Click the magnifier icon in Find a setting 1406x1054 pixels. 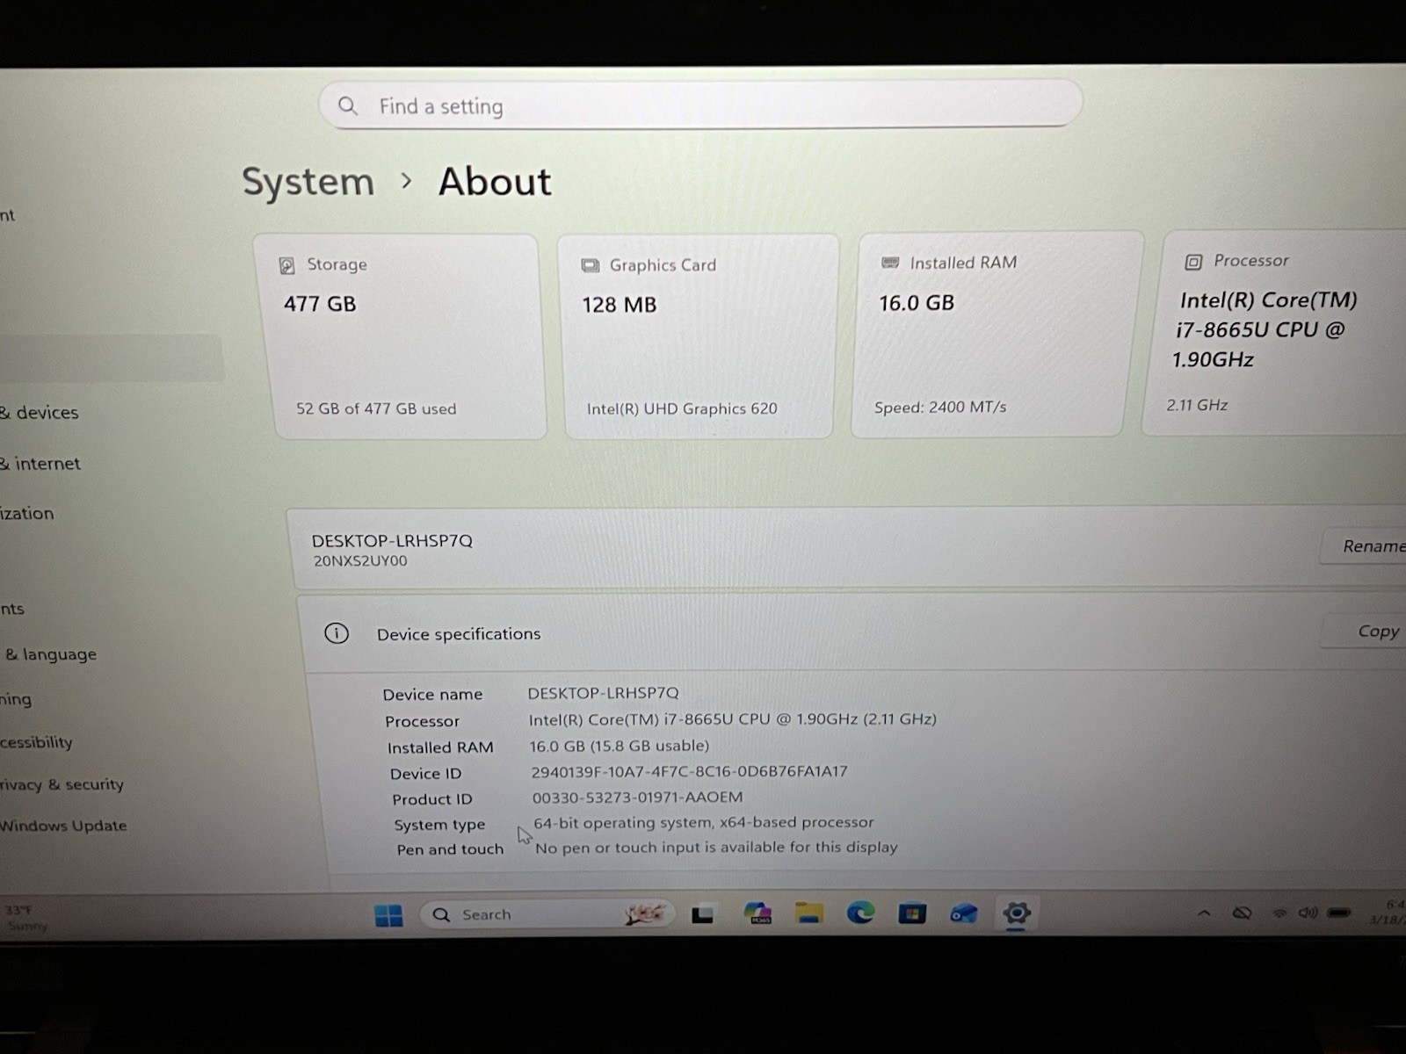(x=348, y=106)
